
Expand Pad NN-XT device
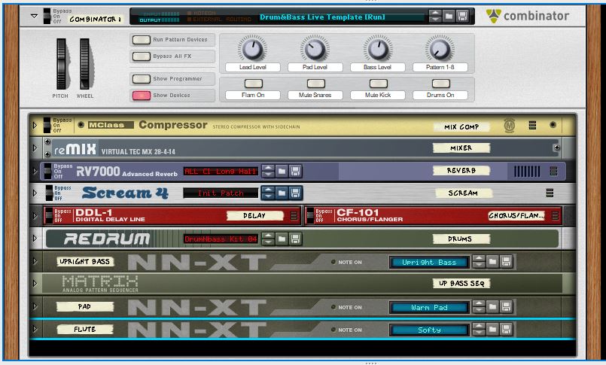coord(35,306)
